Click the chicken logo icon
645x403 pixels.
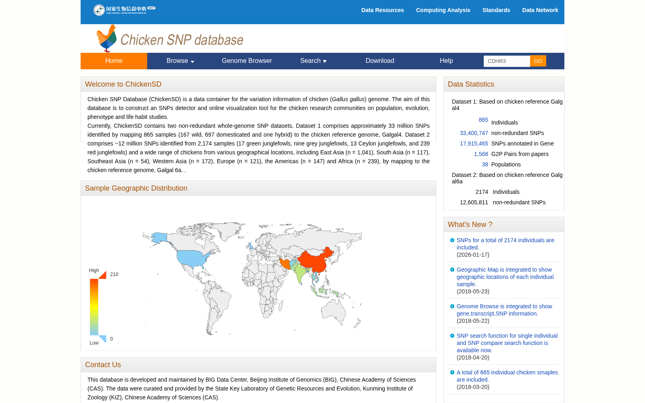[107, 38]
